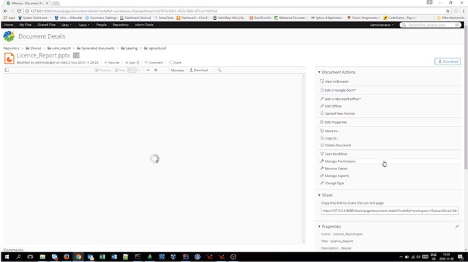468x262 pixels.
Task: Click the previewer page number field
Action: pos(132,70)
